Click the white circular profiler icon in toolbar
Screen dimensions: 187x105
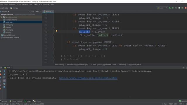tap(179, 8)
